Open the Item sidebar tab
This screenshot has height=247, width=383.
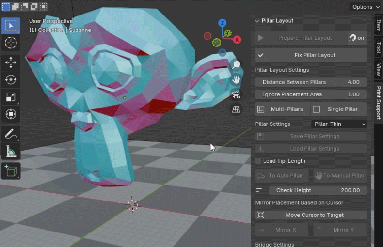[379, 25]
